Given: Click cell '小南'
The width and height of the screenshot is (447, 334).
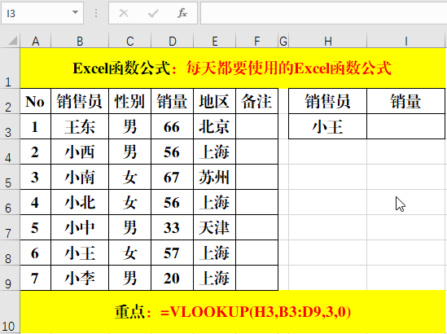Looking at the screenshot, I should click(x=80, y=177).
